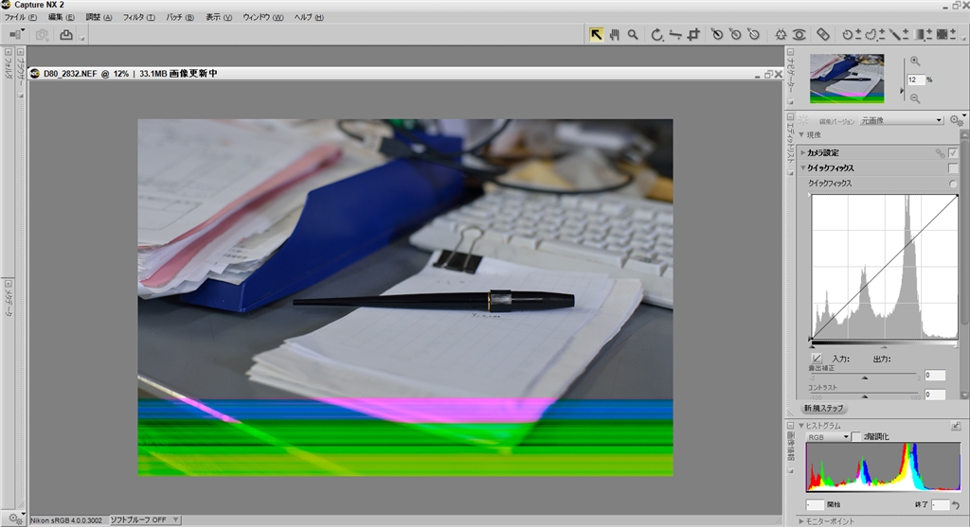
Task: Select the color control point tool
Action: point(781,35)
